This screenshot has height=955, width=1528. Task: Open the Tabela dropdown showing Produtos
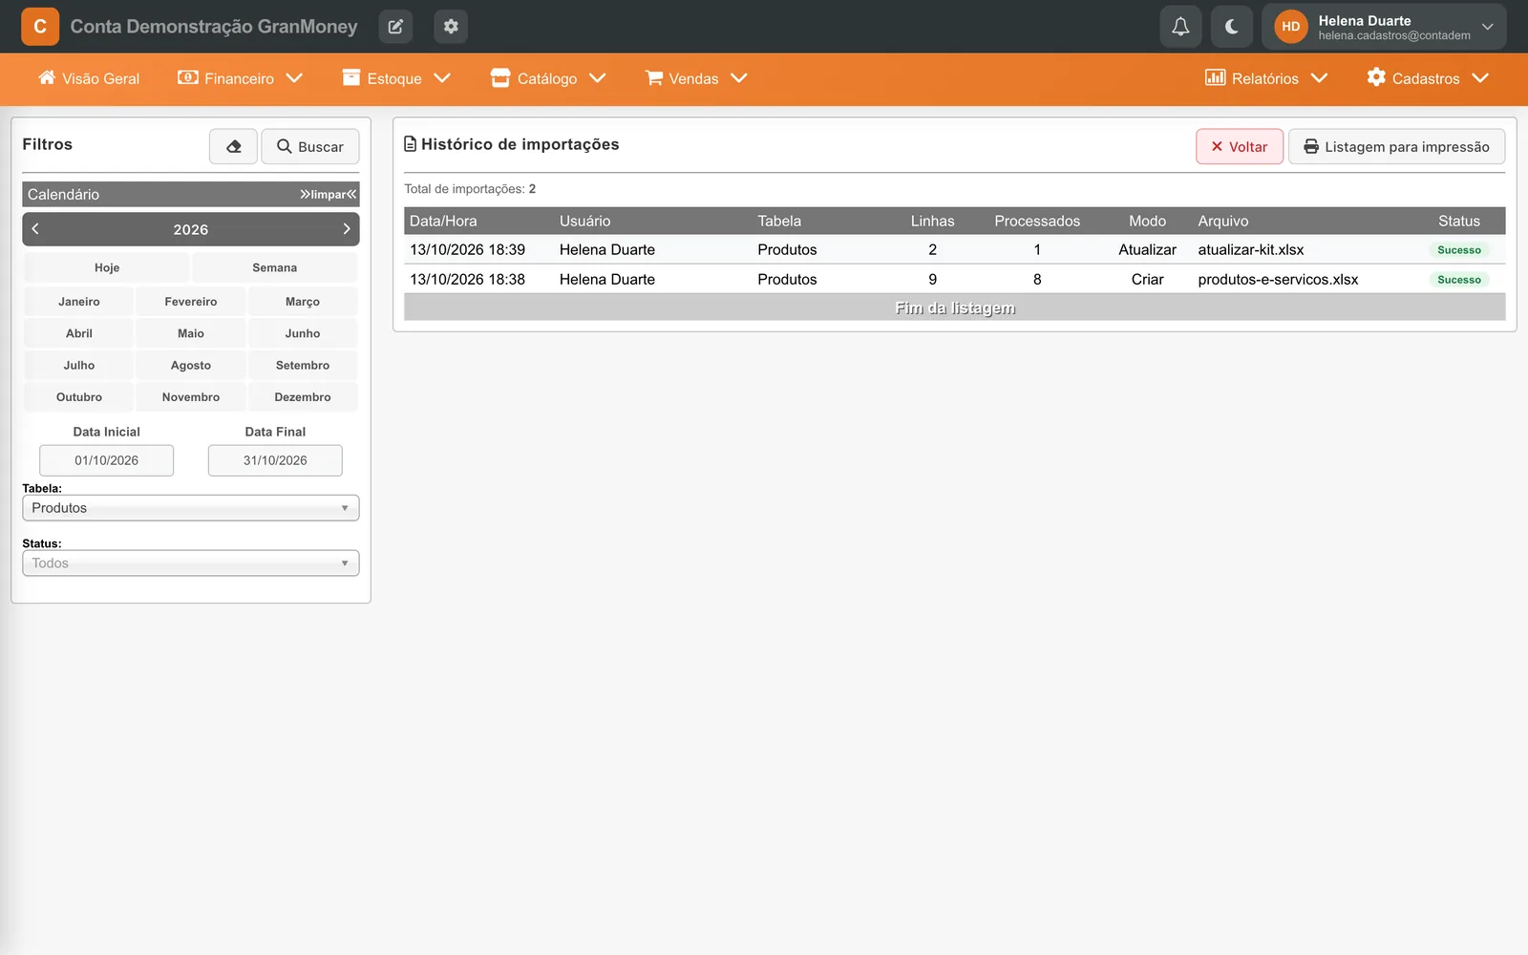(x=191, y=508)
